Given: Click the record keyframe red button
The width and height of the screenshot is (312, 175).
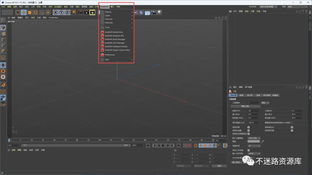Looking at the screenshot, I should [x=190, y=145].
